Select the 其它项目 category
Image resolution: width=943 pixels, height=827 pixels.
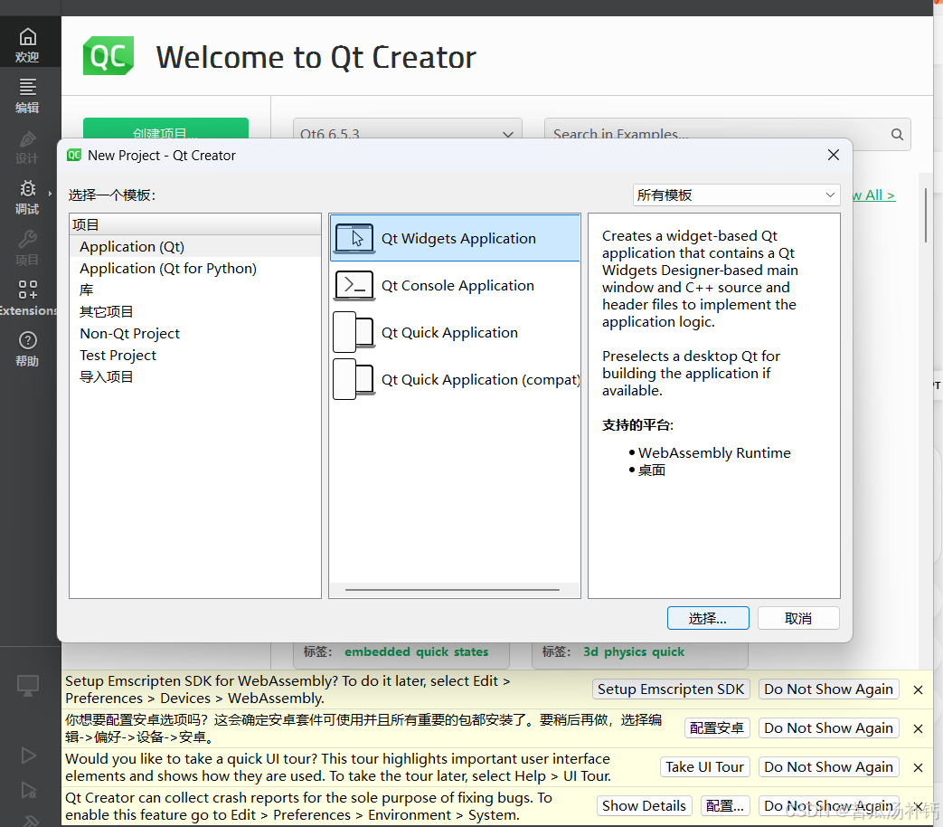point(195,312)
